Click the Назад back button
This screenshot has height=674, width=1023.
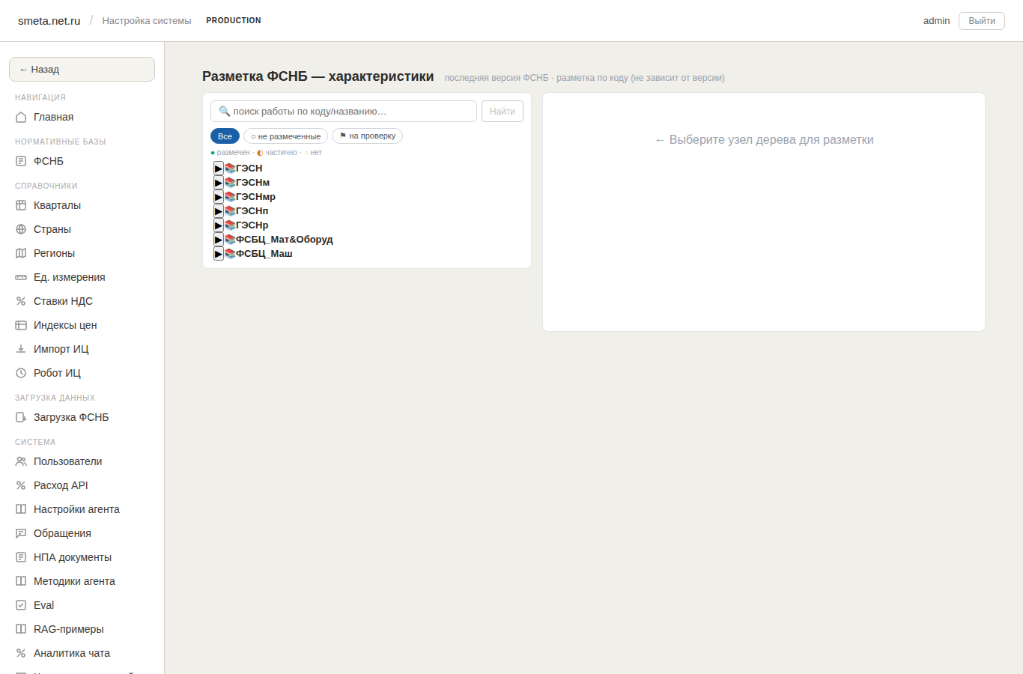[x=82, y=69]
